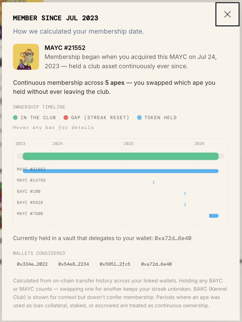Open the MAYC #21552 ape thumbnail
242x322 pixels.
click(x=26, y=57)
